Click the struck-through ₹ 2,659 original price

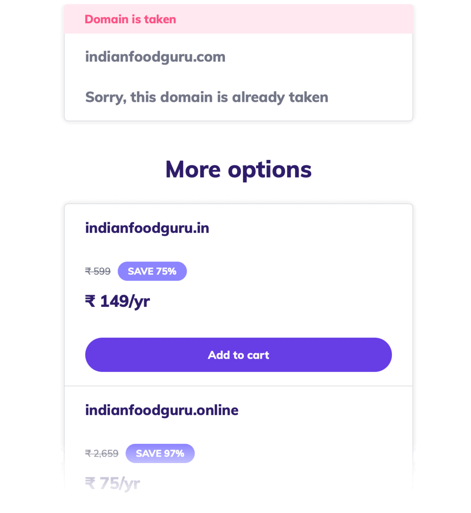point(102,453)
